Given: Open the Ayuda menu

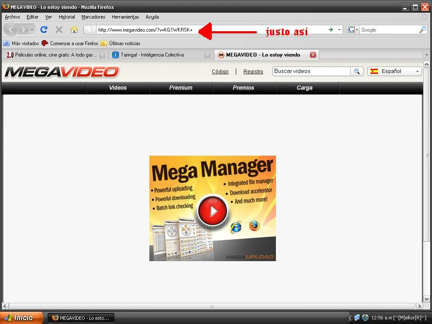Looking at the screenshot, I should [152, 17].
